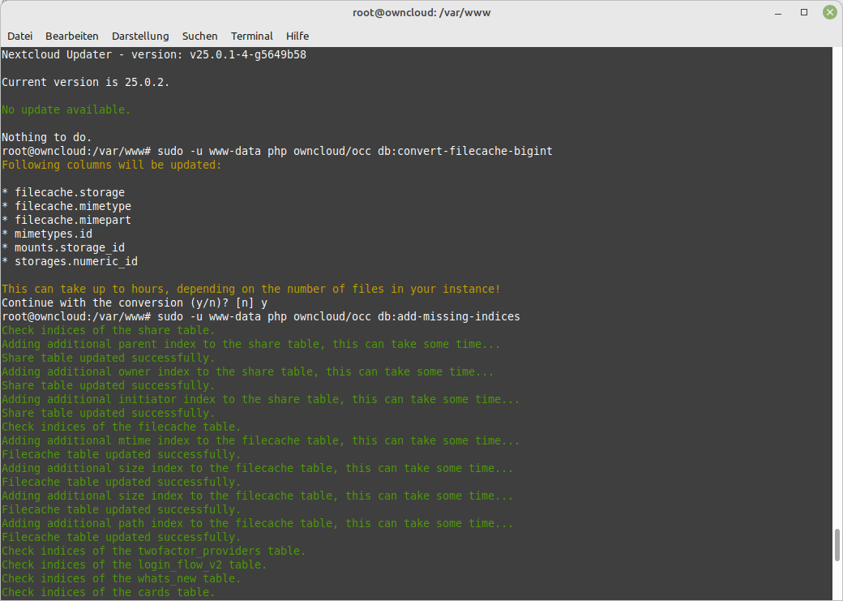Click the 'mimetypes.id' entry
This screenshot has height=601, width=843.
tap(53, 234)
